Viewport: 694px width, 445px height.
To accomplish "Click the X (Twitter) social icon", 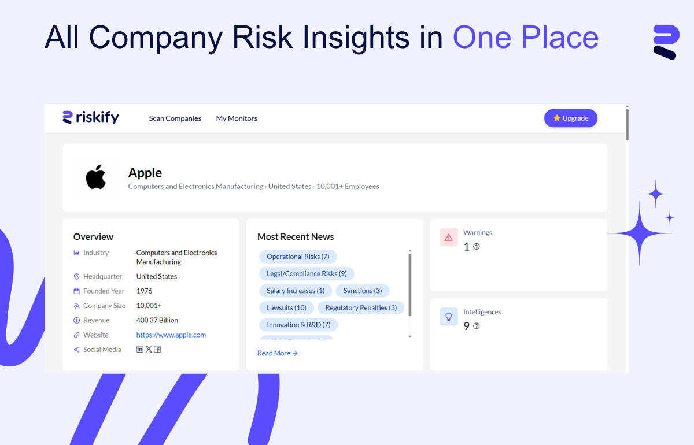I will pyautogui.click(x=149, y=349).
